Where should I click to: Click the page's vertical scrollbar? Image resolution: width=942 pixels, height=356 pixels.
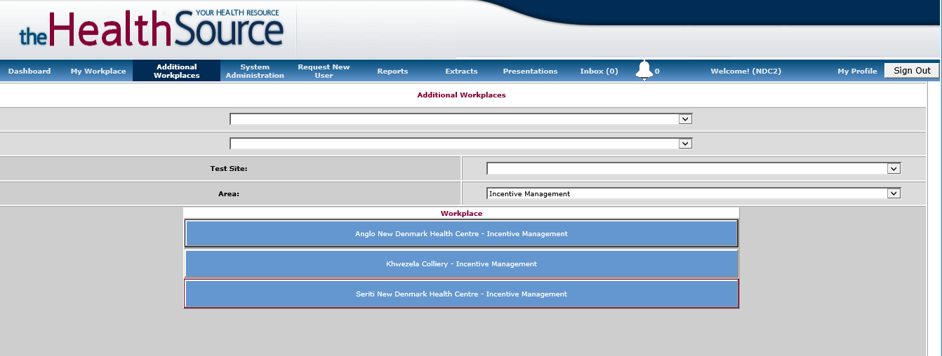click(x=934, y=219)
